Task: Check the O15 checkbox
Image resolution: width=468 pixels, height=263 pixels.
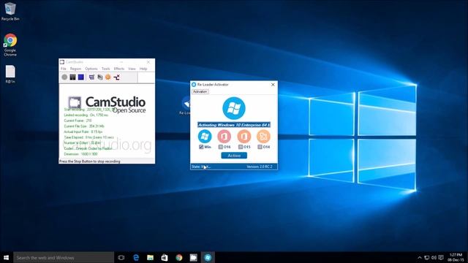Action: tap(241, 147)
